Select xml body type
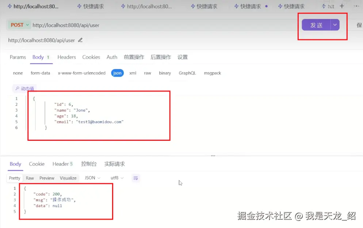 (x=133, y=73)
